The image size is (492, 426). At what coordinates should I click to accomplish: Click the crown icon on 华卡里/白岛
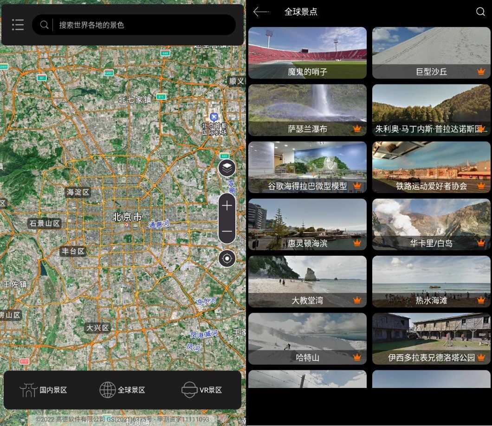[481, 243]
